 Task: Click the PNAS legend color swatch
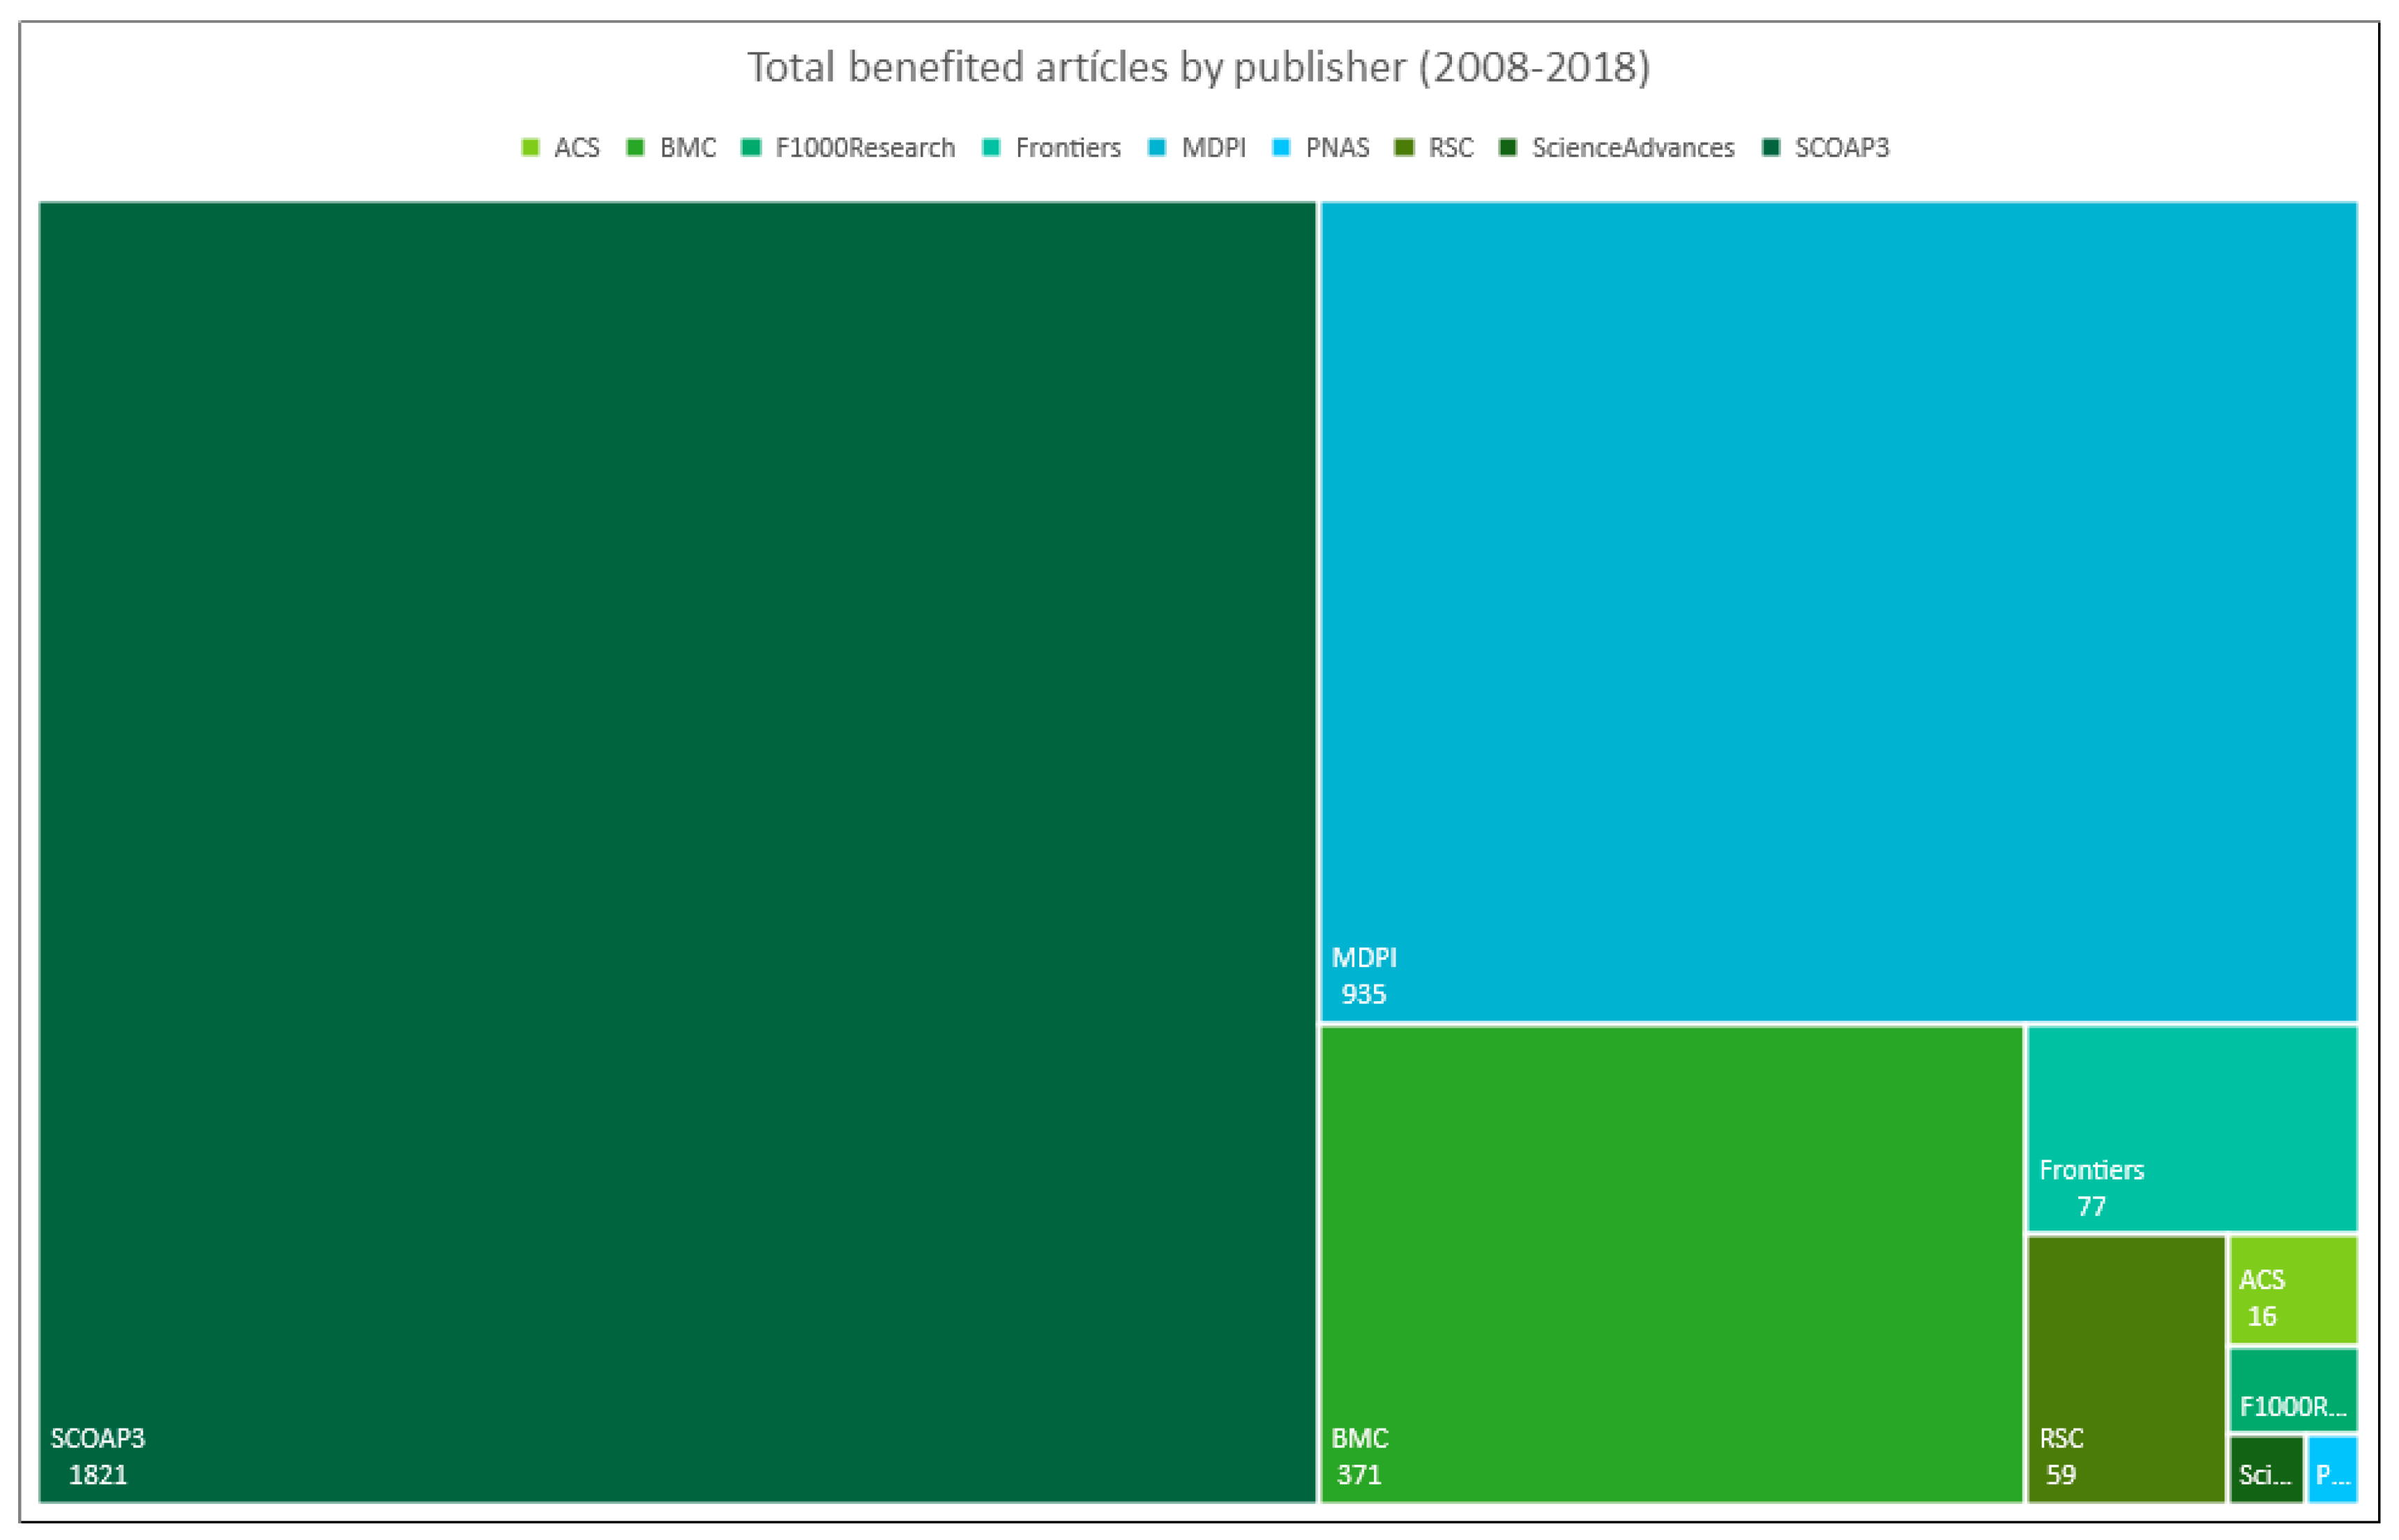coord(1282,148)
